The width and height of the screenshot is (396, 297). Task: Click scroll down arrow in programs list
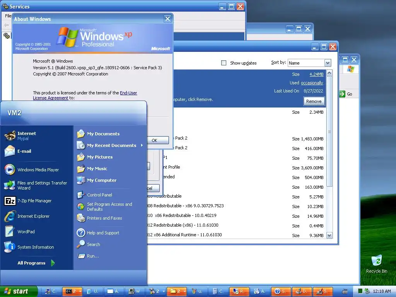[x=329, y=236]
